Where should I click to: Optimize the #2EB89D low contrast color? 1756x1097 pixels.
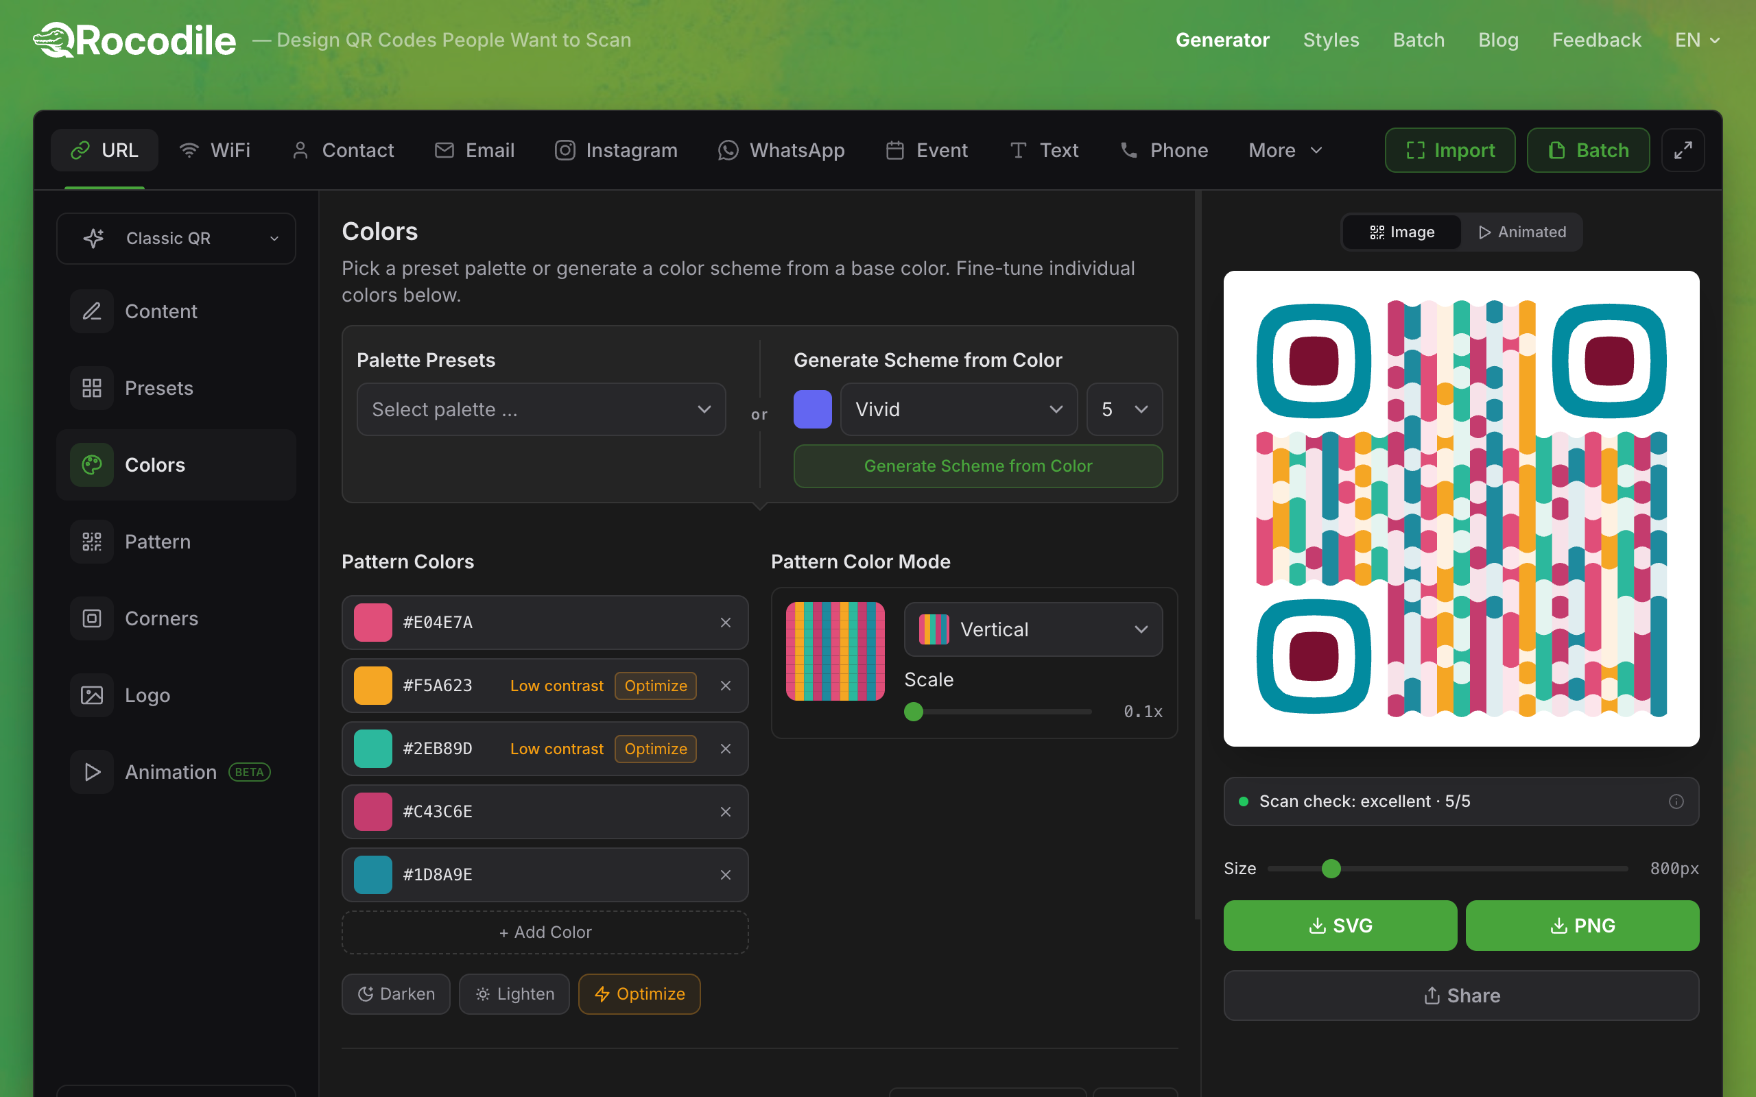coord(656,749)
